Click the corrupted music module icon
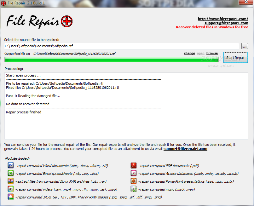The image size is (254, 206). [x=134, y=189]
